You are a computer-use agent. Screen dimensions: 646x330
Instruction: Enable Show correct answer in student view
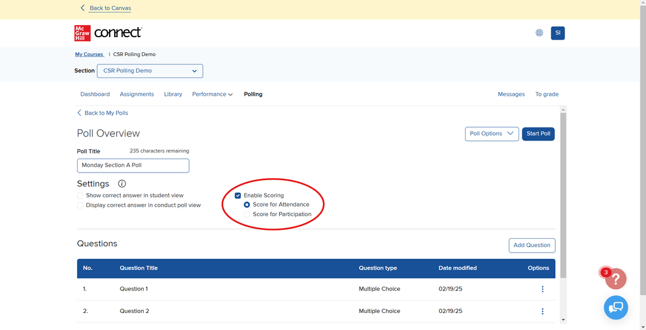(x=80, y=196)
